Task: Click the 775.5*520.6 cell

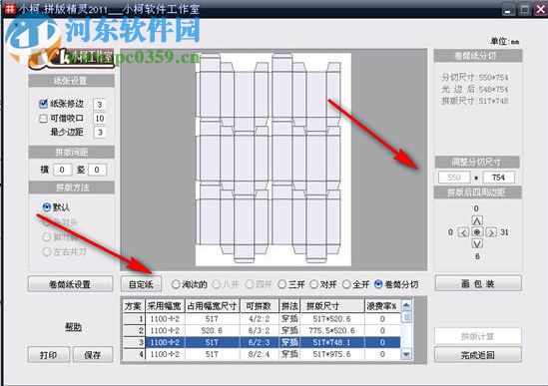Action: point(331,330)
